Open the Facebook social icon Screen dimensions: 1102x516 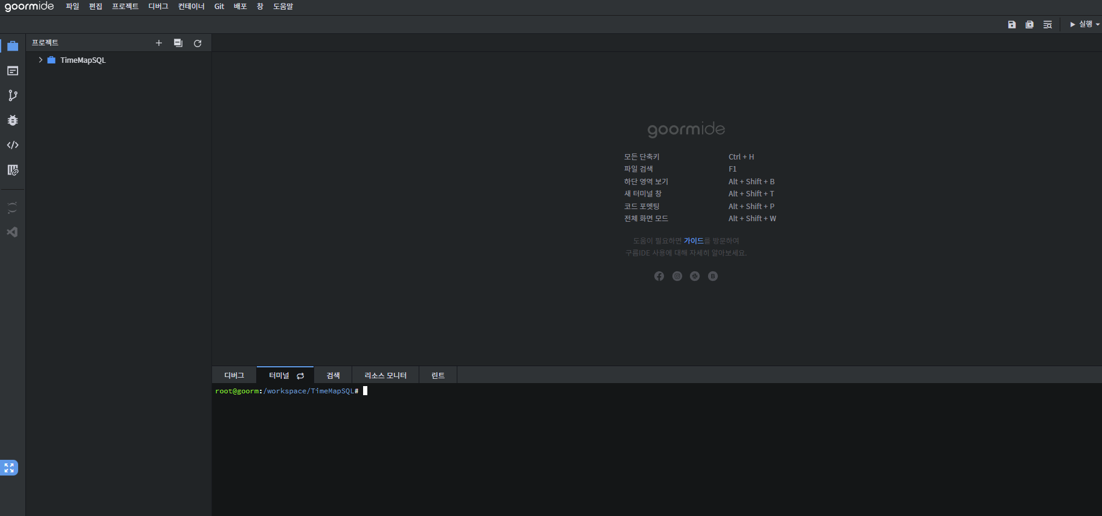tap(659, 276)
